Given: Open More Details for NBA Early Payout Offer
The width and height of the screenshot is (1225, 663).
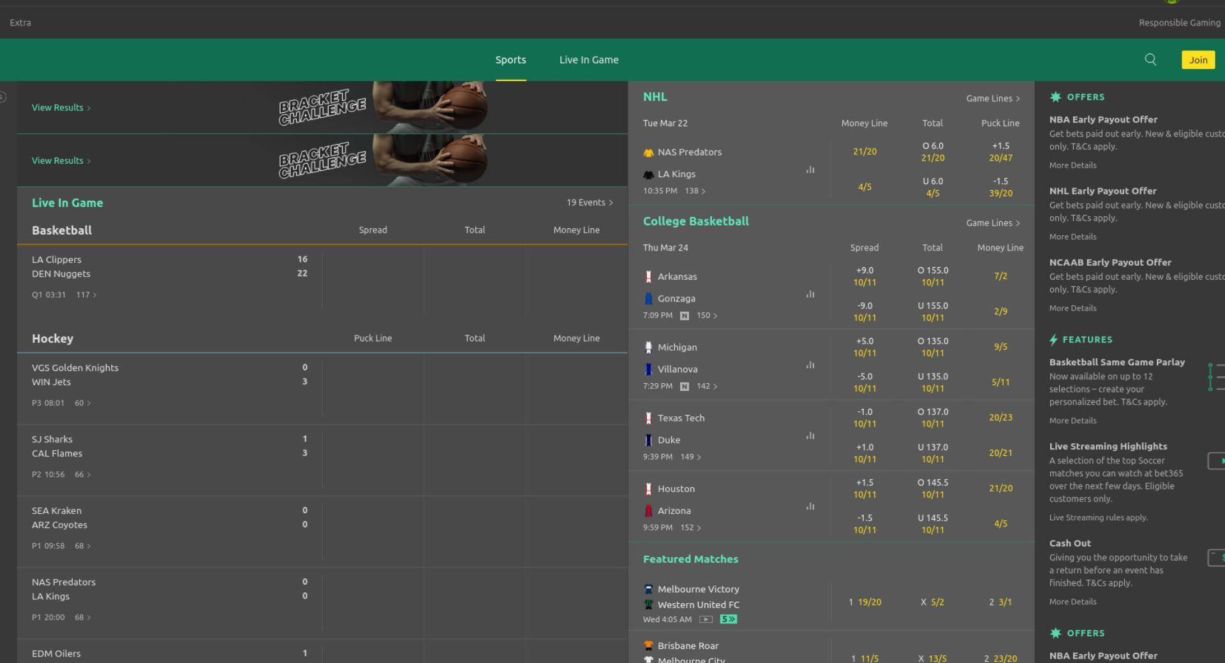Looking at the screenshot, I should coord(1073,165).
